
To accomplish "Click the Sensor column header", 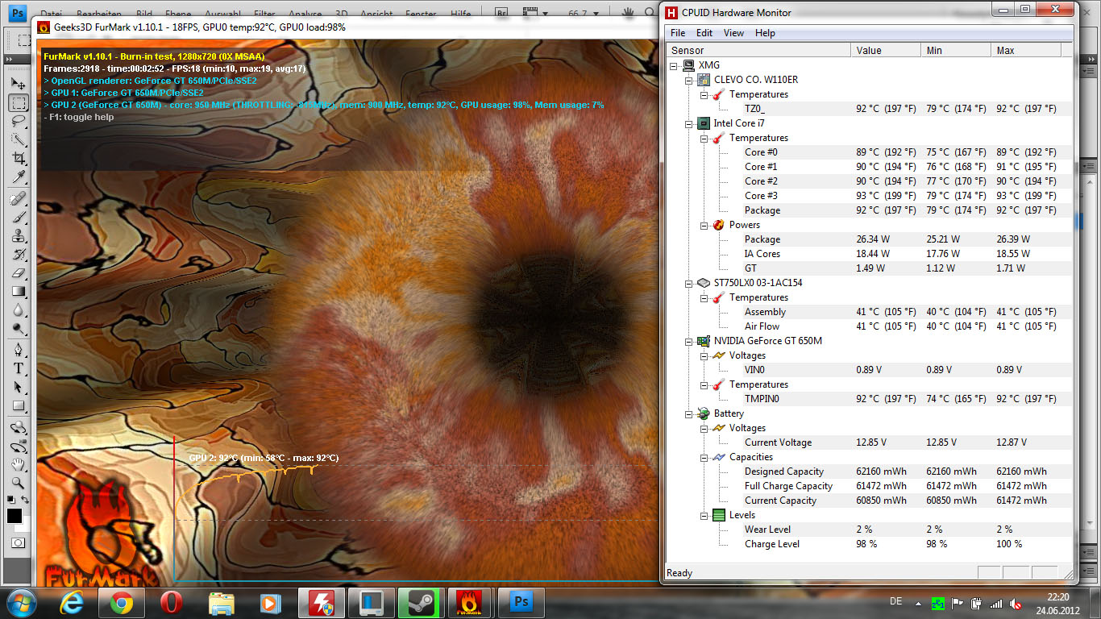I will (x=758, y=50).
